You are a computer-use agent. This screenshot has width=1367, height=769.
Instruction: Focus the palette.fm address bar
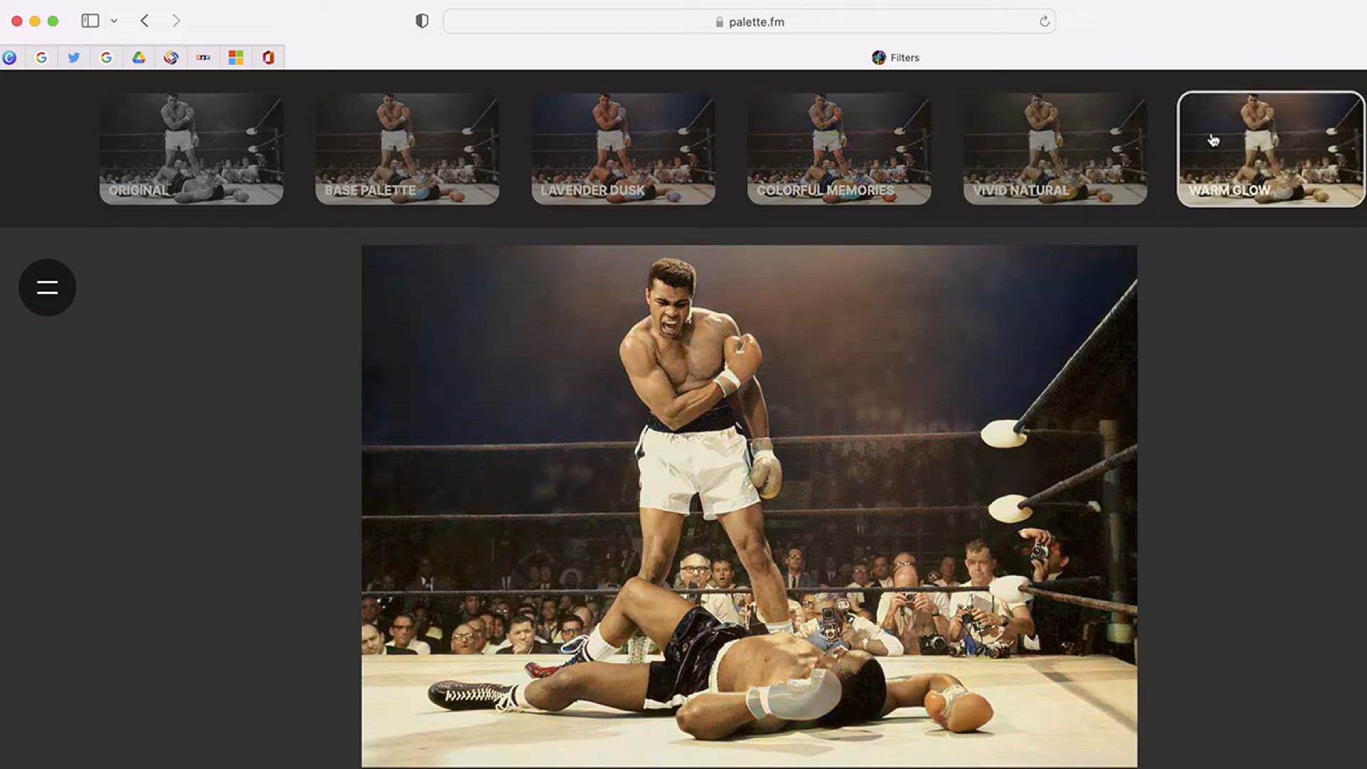click(x=749, y=21)
